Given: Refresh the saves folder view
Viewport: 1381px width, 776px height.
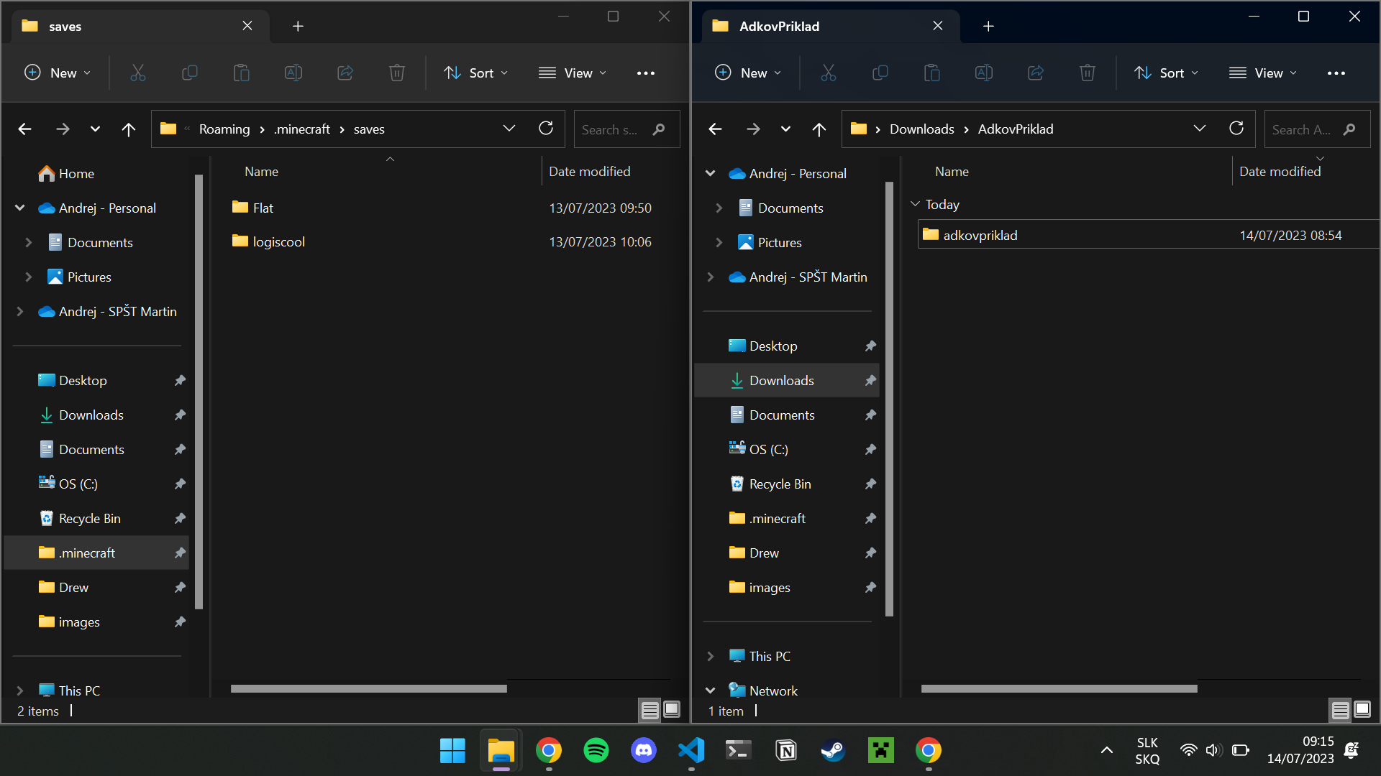Looking at the screenshot, I should pyautogui.click(x=546, y=129).
